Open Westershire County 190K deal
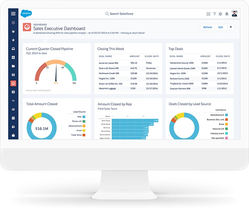 182,63
